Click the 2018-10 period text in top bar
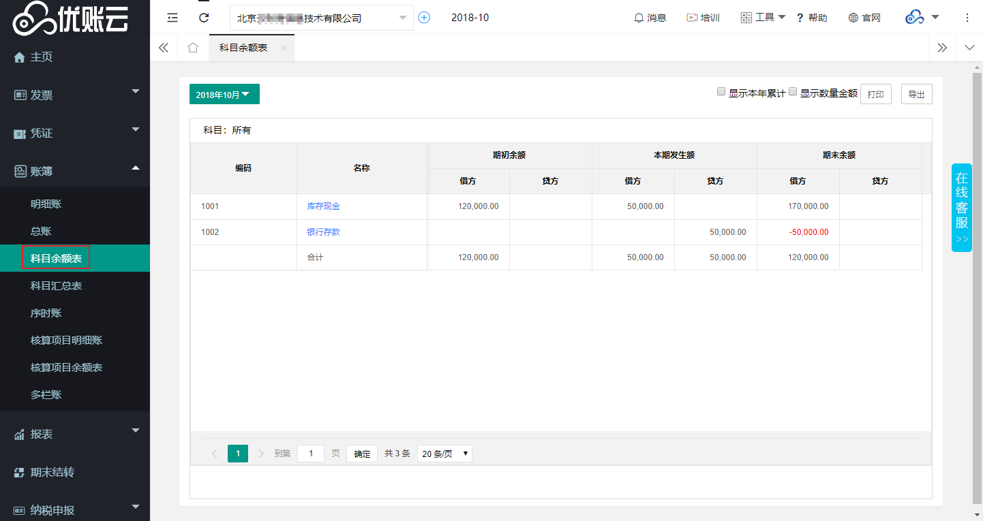 (x=470, y=18)
